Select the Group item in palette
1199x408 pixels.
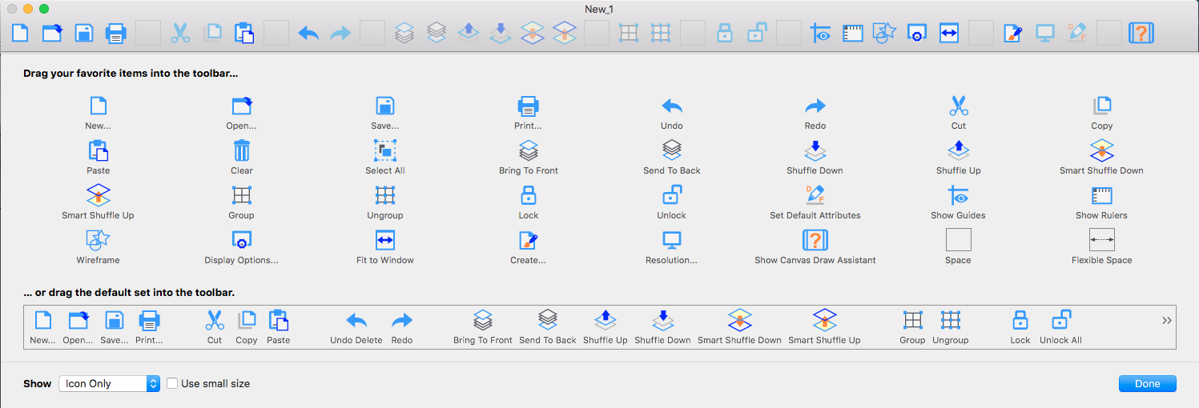pos(242,202)
